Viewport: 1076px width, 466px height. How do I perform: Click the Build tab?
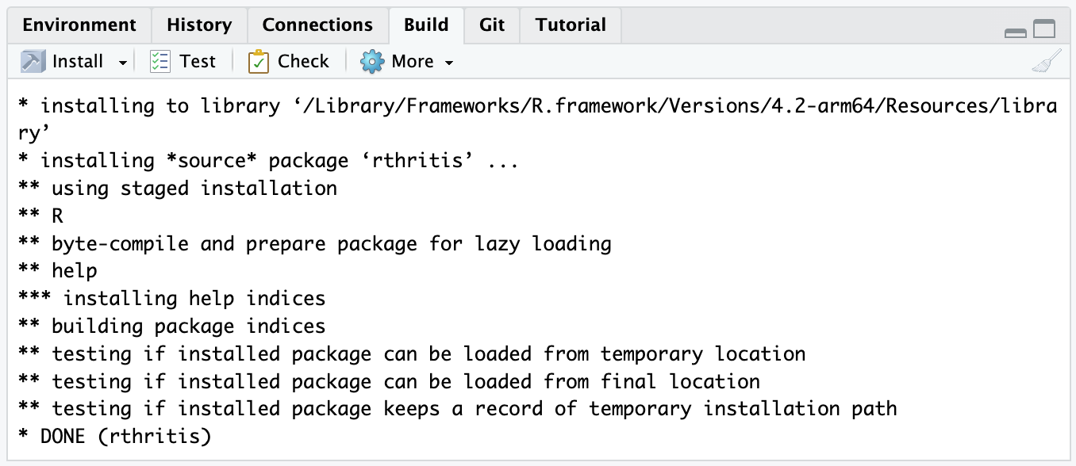coord(426,25)
